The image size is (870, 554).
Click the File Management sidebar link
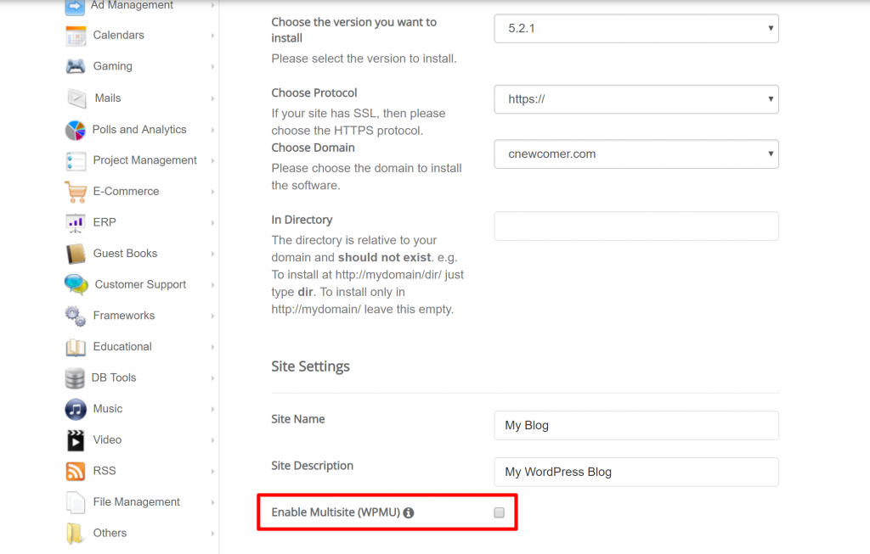(x=136, y=502)
